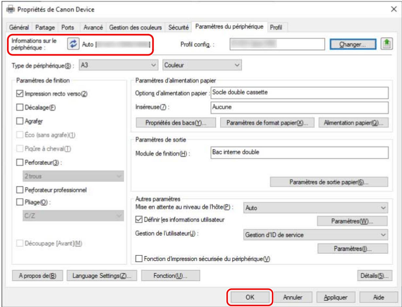Open the Couleur dropdown
Viewport: 402px width, 307px height.
[202, 65]
